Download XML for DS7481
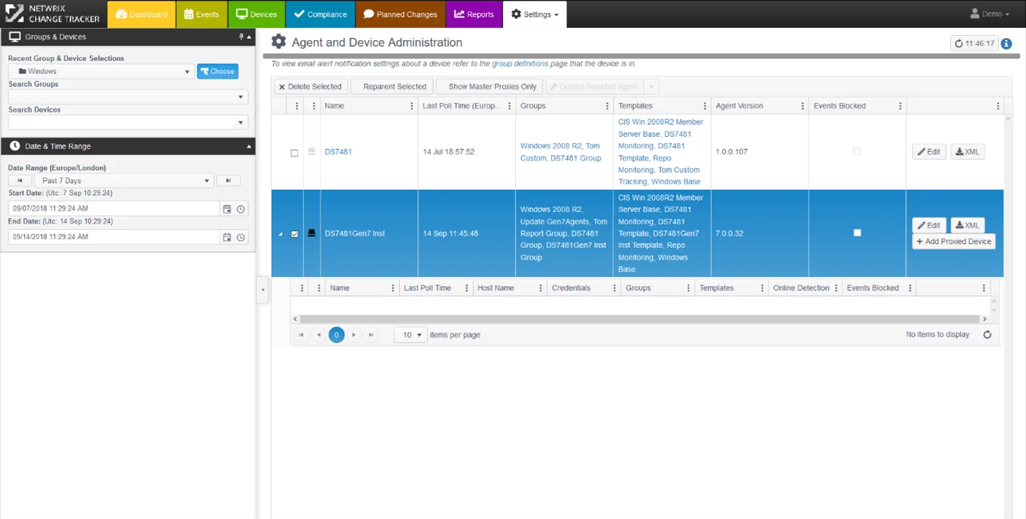Image resolution: width=1026 pixels, height=519 pixels. click(968, 152)
